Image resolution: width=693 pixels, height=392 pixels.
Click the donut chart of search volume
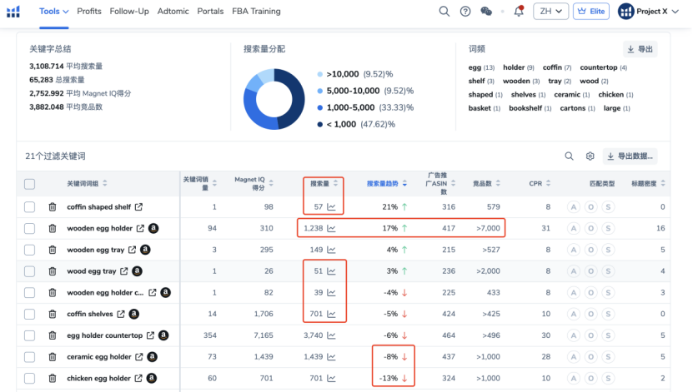pyautogui.click(x=274, y=98)
